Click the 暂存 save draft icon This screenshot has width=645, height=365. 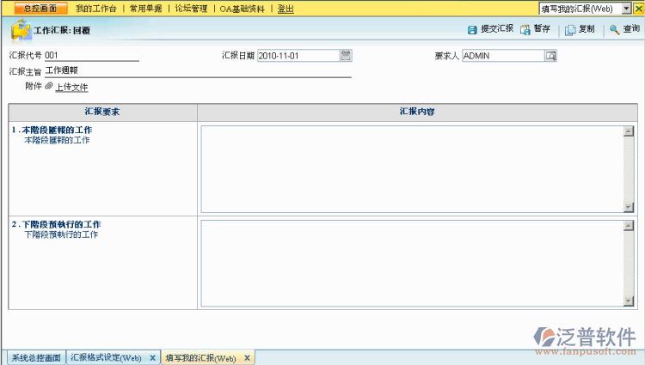click(525, 29)
